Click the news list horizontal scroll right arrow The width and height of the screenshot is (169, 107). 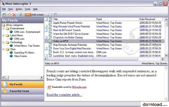point(163,59)
